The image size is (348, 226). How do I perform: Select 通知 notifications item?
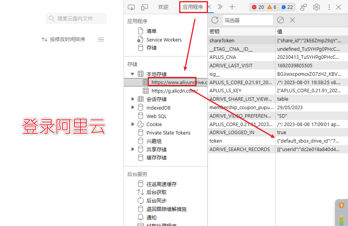tap(151, 218)
